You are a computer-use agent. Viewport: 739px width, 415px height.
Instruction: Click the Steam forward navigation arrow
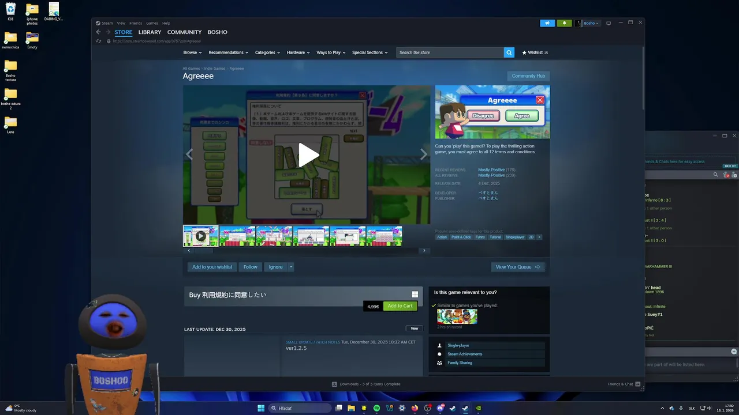coord(107,32)
